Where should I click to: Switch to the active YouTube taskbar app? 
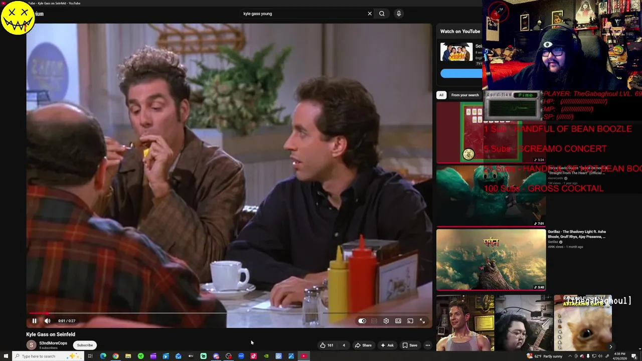303,356
